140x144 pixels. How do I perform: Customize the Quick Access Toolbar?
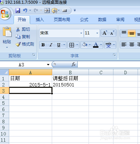[75, 10]
